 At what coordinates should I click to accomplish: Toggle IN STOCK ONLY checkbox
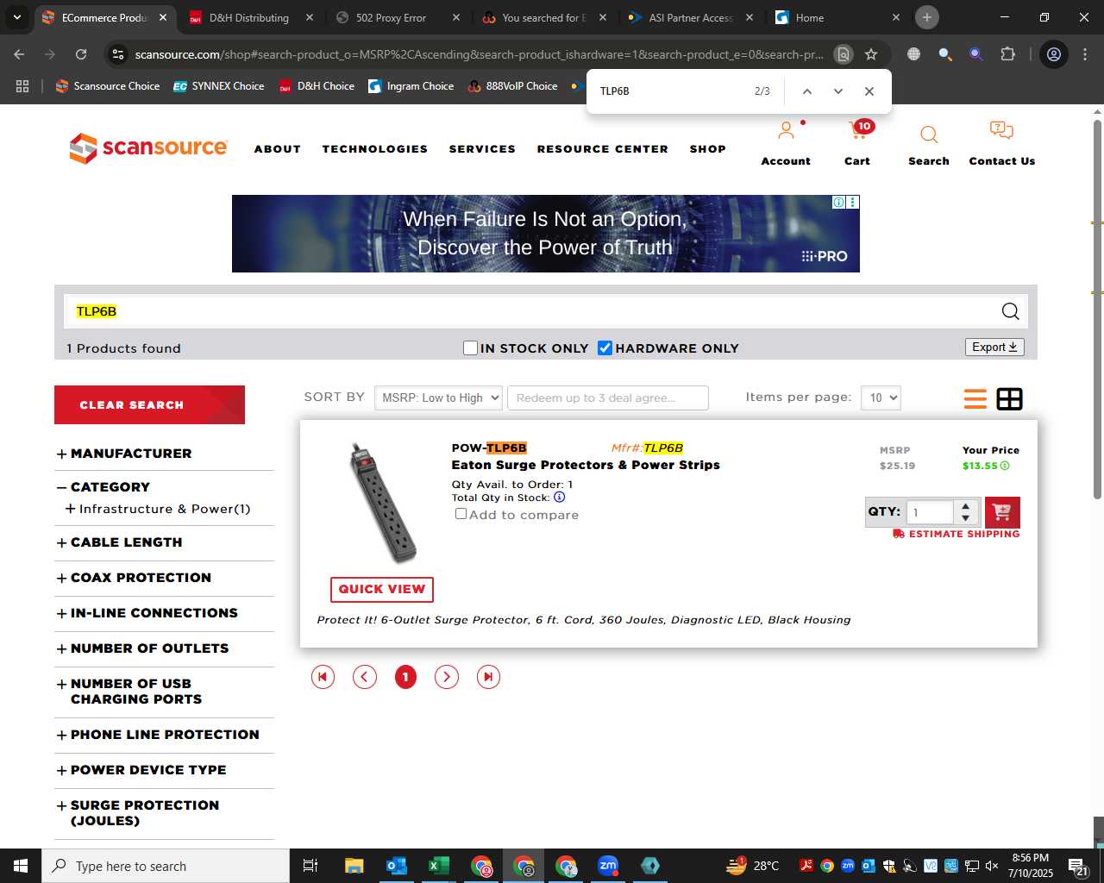click(x=470, y=348)
